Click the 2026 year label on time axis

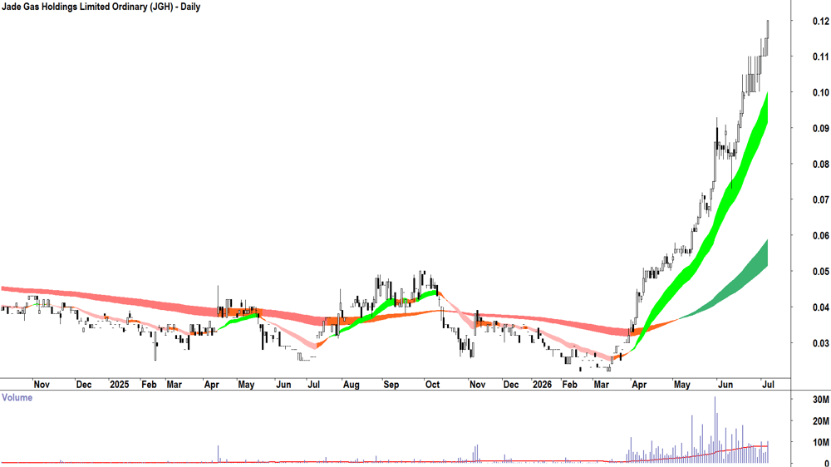542,385
